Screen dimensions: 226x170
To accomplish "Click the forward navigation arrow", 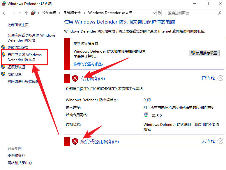I will coord(13,13).
